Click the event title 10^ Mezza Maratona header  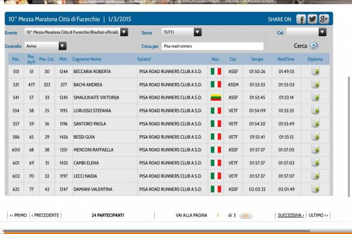point(54,19)
